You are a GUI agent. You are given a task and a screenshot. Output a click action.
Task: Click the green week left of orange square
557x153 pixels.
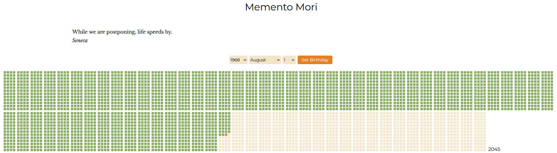tap(223, 135)
